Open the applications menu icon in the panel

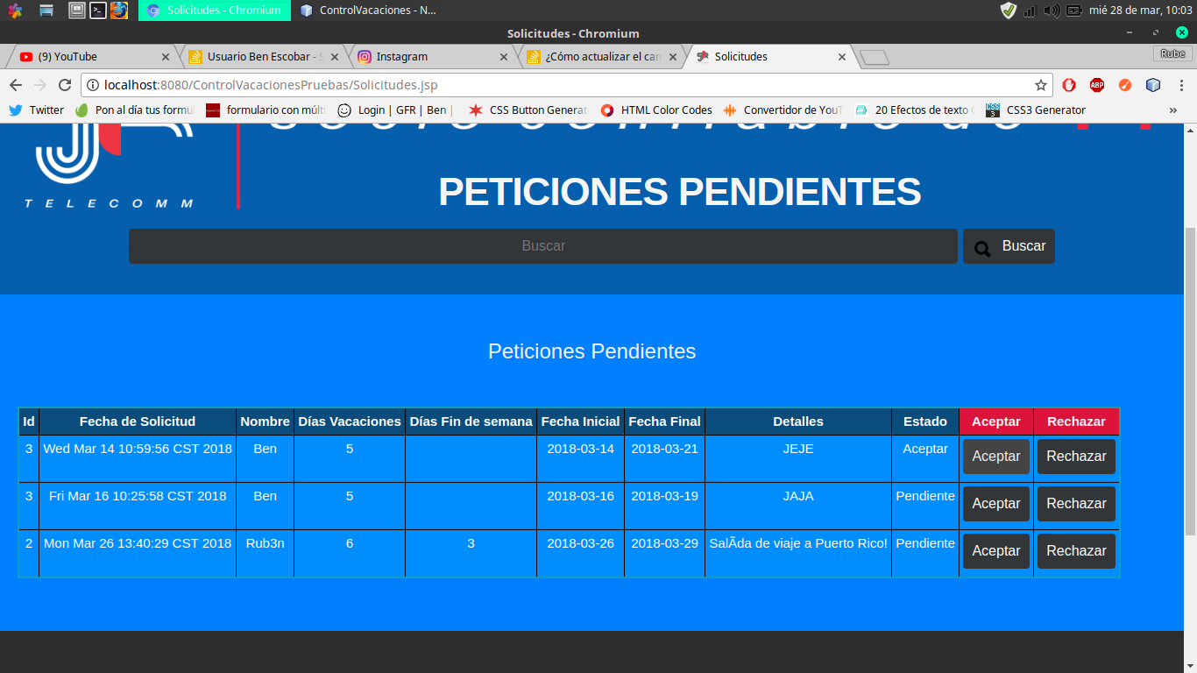[x=15, y=11]
